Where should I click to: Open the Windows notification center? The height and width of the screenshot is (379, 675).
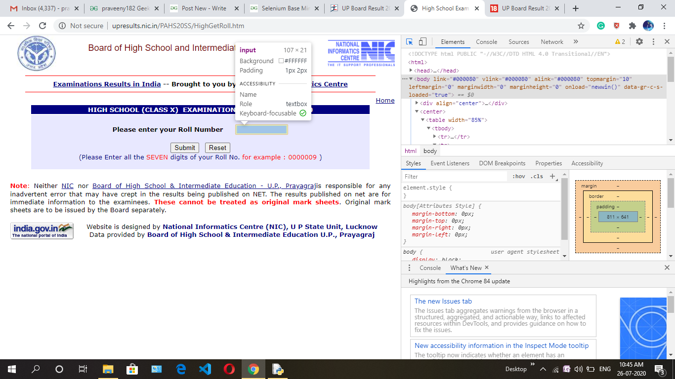(659, 369)
